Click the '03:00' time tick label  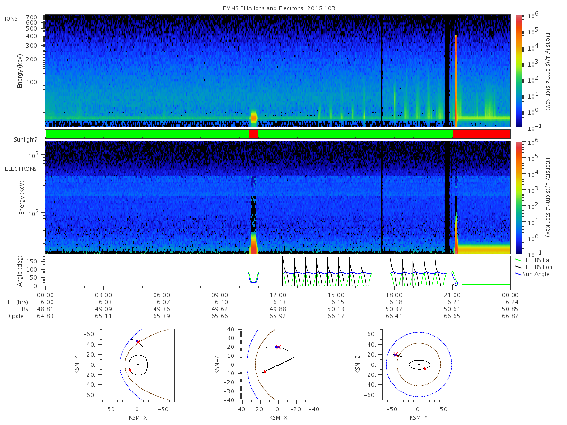(x=103, y=295)
